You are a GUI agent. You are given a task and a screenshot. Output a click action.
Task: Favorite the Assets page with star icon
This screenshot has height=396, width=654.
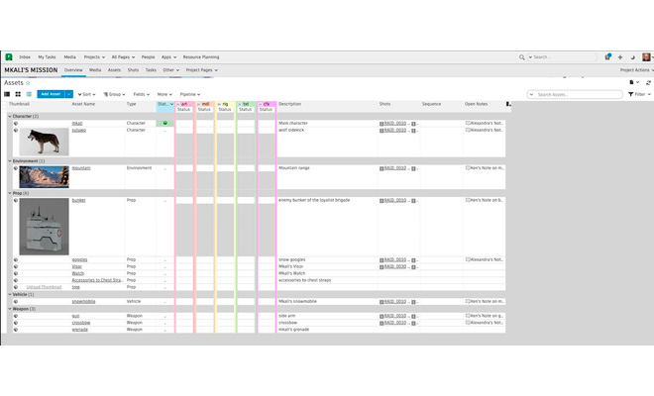click(x=29, y=83)
